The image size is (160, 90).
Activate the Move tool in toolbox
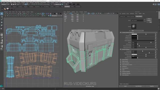(x=2, y=22)
